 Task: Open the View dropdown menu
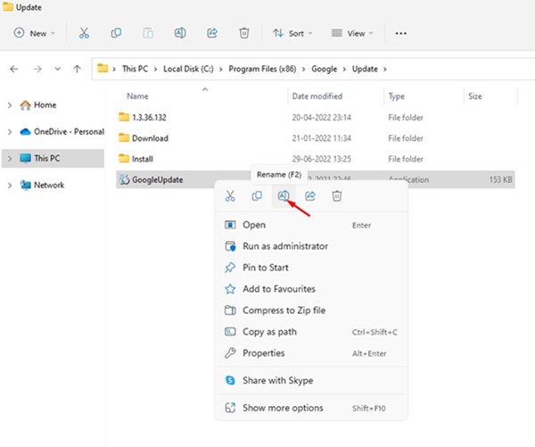click(x=353, y=33)
